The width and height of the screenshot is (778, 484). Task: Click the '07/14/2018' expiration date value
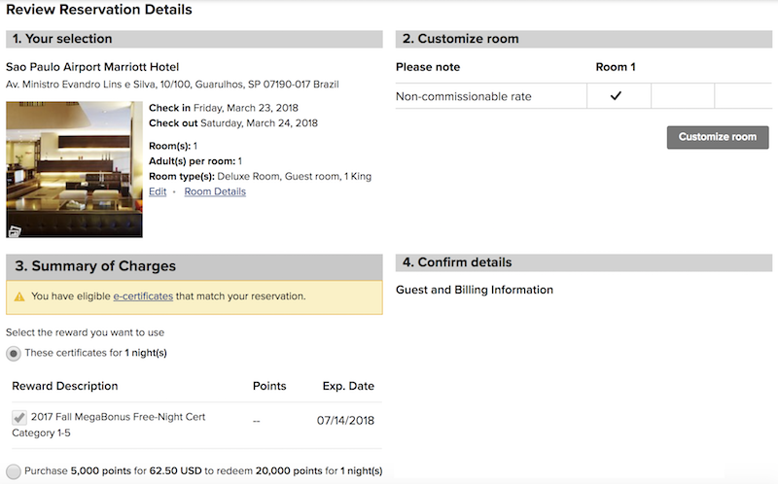click(345, 421)
